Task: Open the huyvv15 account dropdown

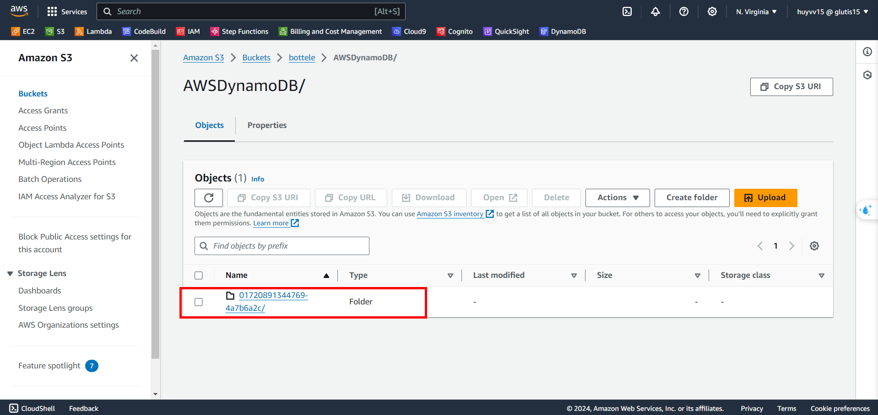Action: pyautogui.click(x=833, y=12)
